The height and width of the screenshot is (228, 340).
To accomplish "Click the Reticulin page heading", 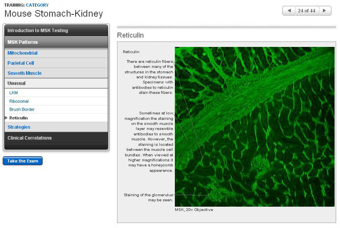I will point(130,35).
